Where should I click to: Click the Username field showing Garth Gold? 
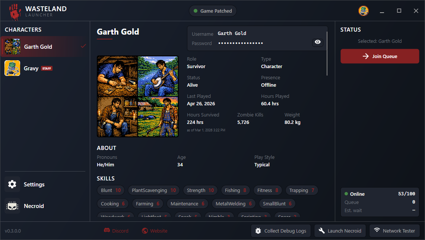pyautogui.click(x=232, y=33)
